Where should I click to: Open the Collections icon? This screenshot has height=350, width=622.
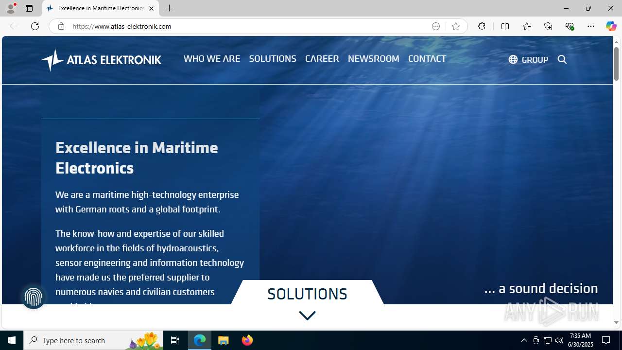pyautogui.click(x=548, y=26)
